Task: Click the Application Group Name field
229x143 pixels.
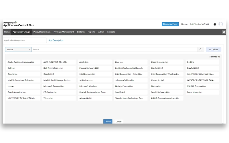Action: click(x=25, y=40)
